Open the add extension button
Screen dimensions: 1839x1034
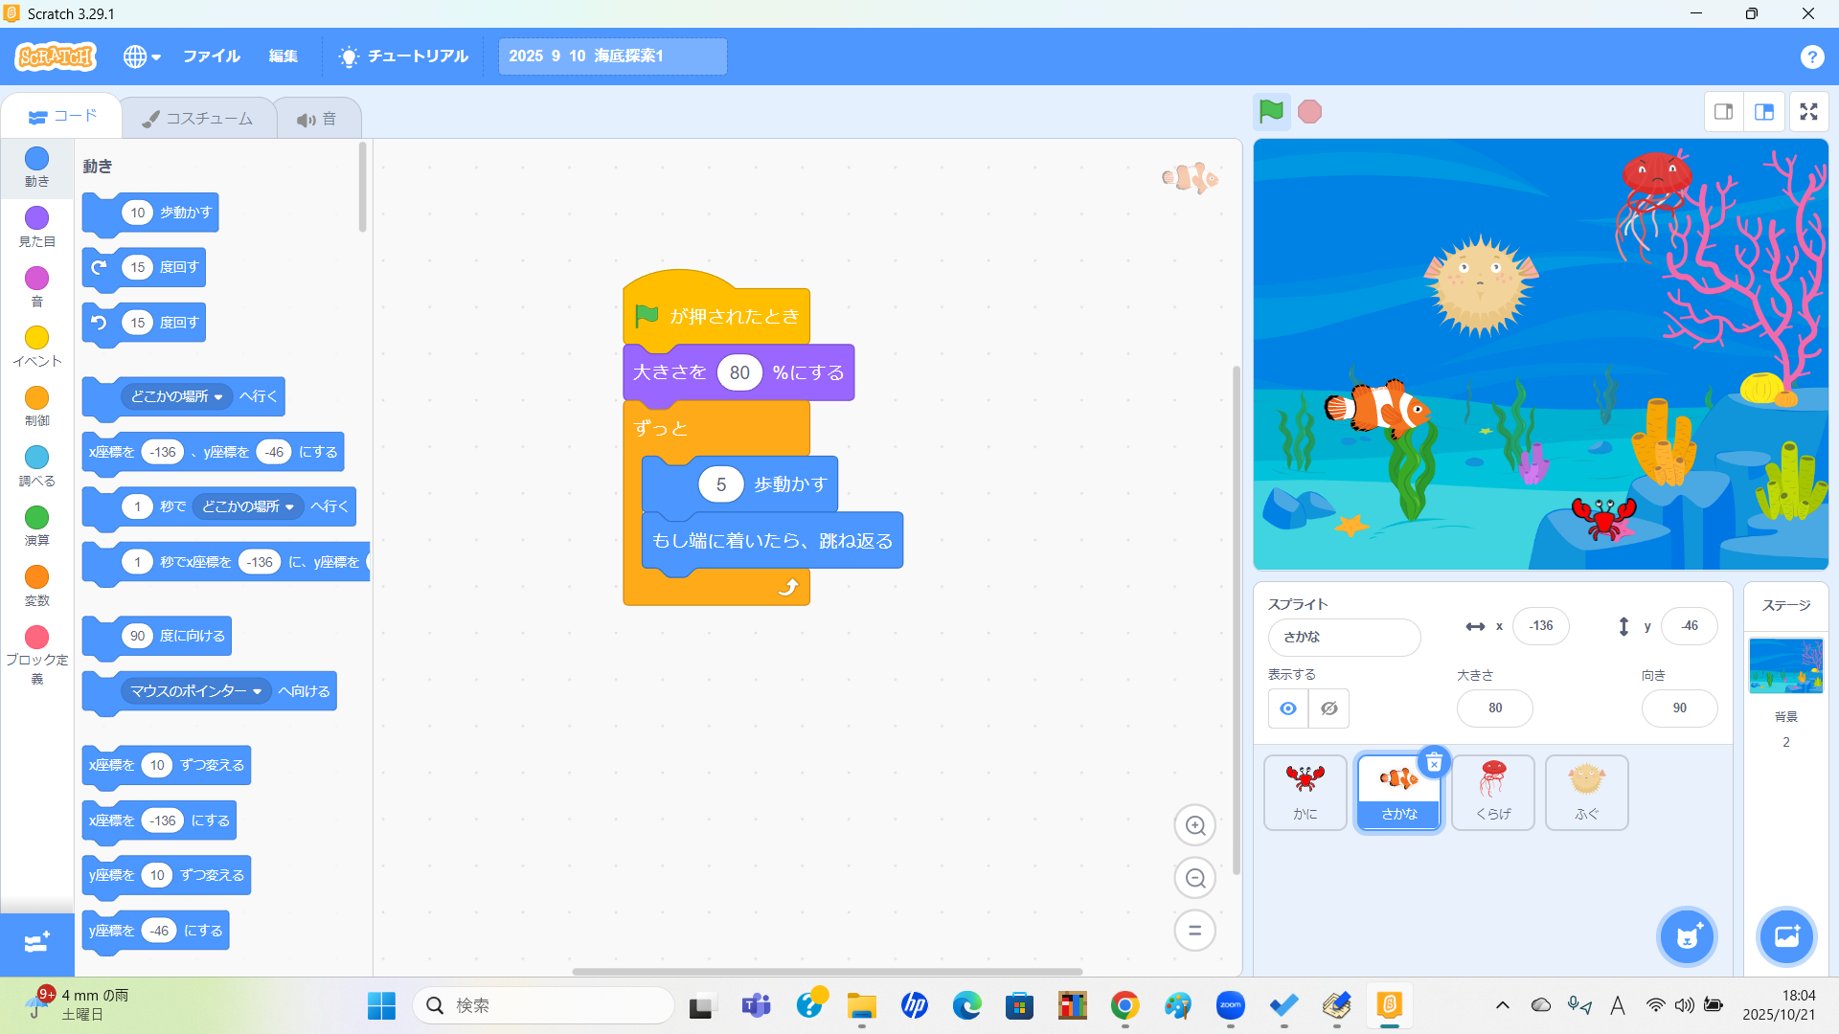[36, 943]
